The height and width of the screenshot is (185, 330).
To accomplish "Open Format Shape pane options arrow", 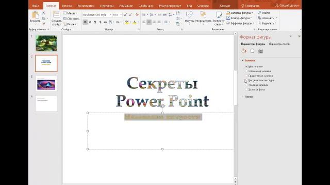I will [291, 36].
